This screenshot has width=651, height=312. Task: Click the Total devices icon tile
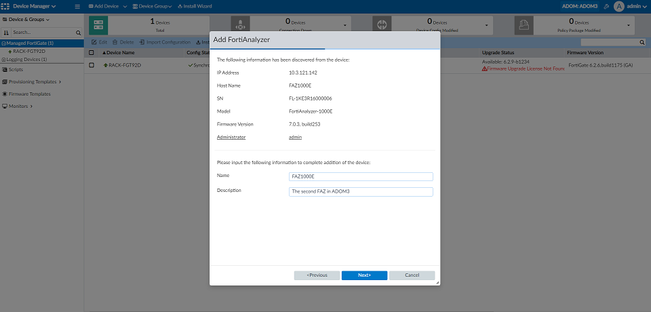98,25
